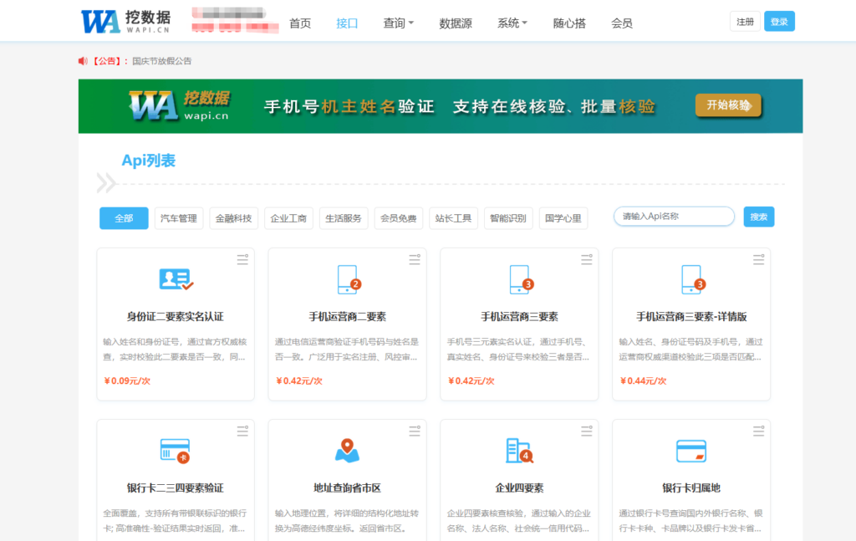The height and width of the screenshot is (541, 856).
Task: Filter by 会员免费 category
Action: point(399,218)
